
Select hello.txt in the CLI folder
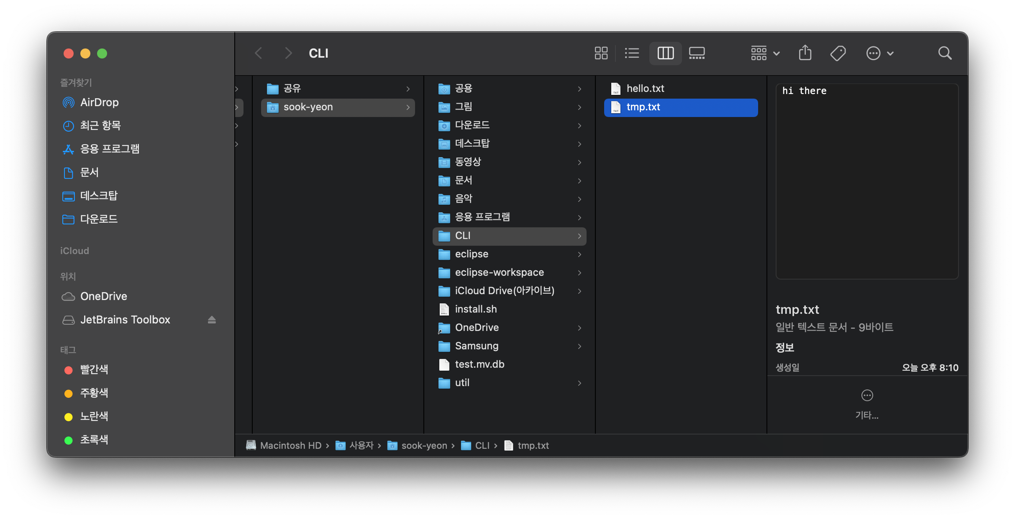(645, 89)
